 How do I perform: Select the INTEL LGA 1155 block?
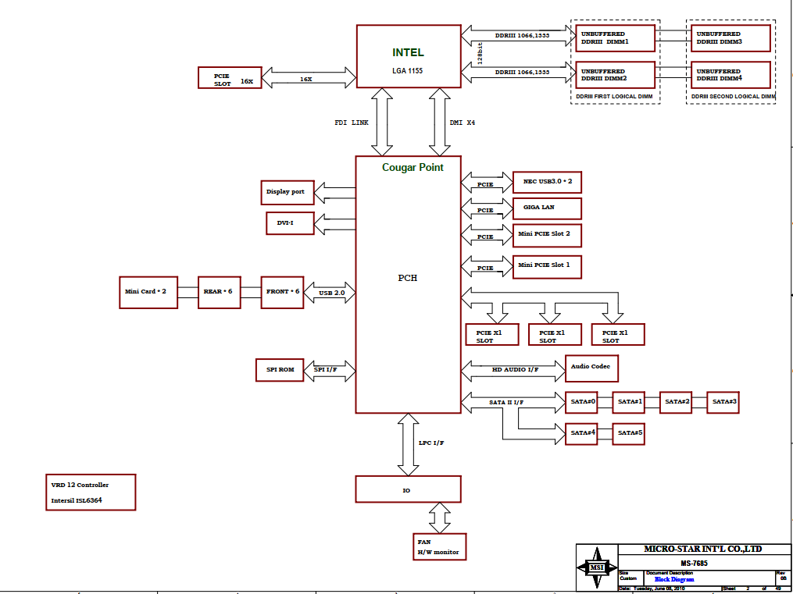pyautogui.click(x=408, y=55)
